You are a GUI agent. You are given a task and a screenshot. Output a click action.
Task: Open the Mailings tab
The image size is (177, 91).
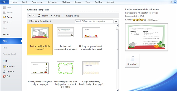point(66,2)
